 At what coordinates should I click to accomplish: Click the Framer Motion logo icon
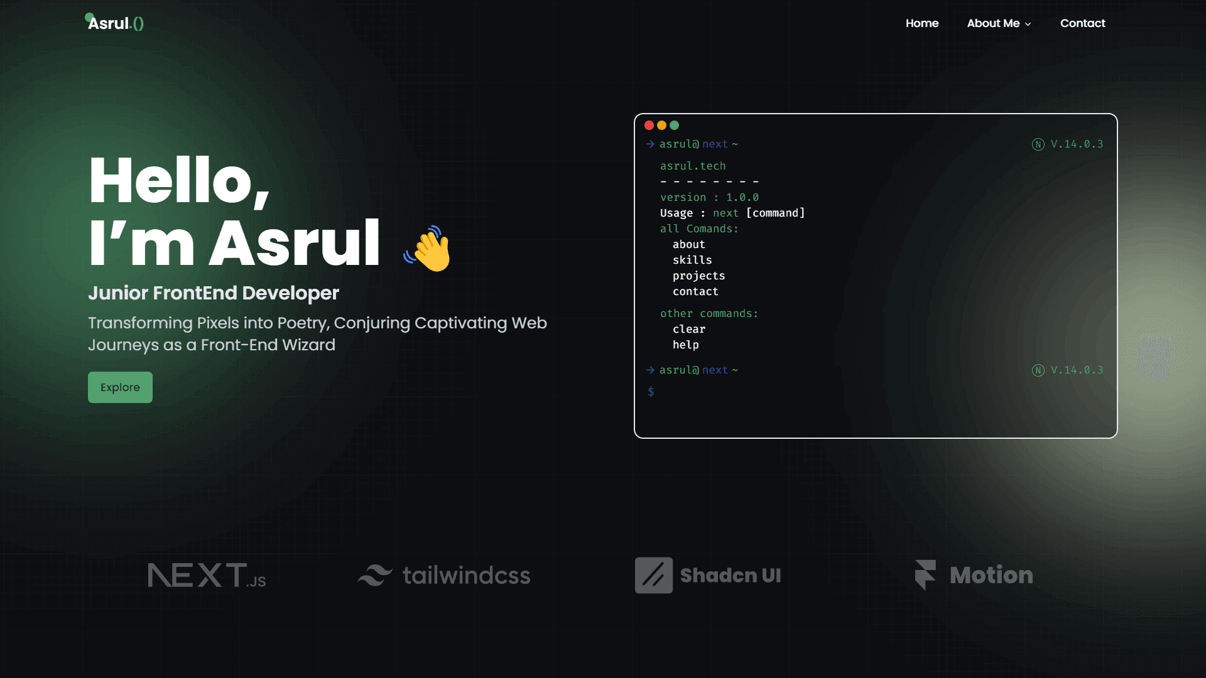point(925,575)
